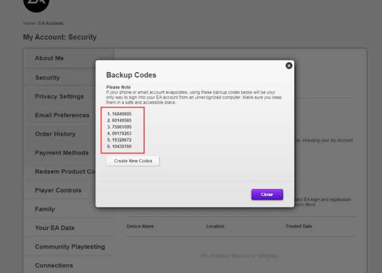Select backup code 09178263
Viewport: 382px width, 273px height.
(122, 133)
